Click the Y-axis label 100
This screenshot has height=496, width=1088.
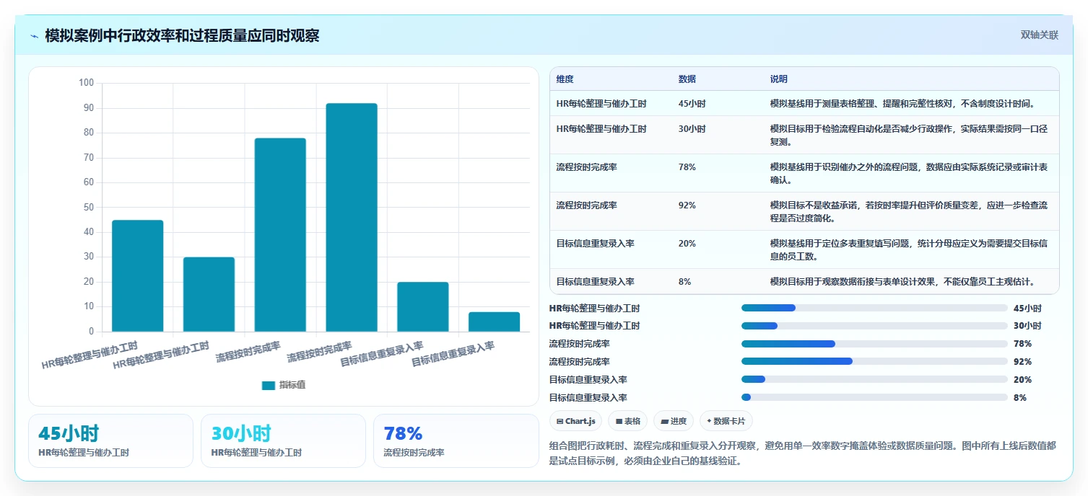click(x=86, y=83)
